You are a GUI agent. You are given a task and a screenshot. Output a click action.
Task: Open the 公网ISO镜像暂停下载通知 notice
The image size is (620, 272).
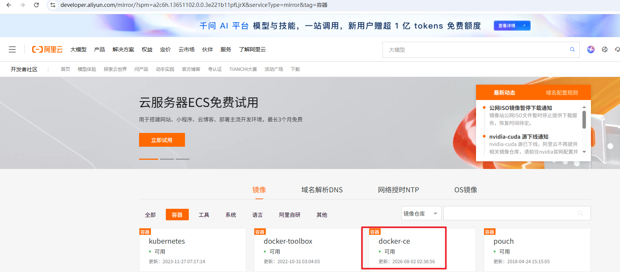tap(520, 108)
